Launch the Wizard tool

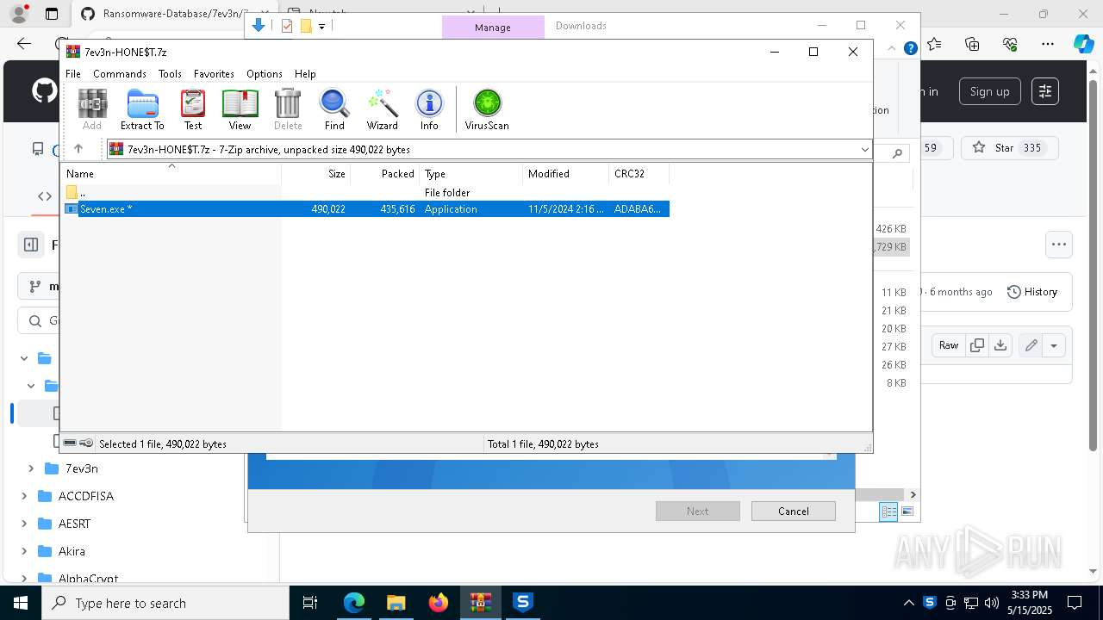click(x=383, y=109)
